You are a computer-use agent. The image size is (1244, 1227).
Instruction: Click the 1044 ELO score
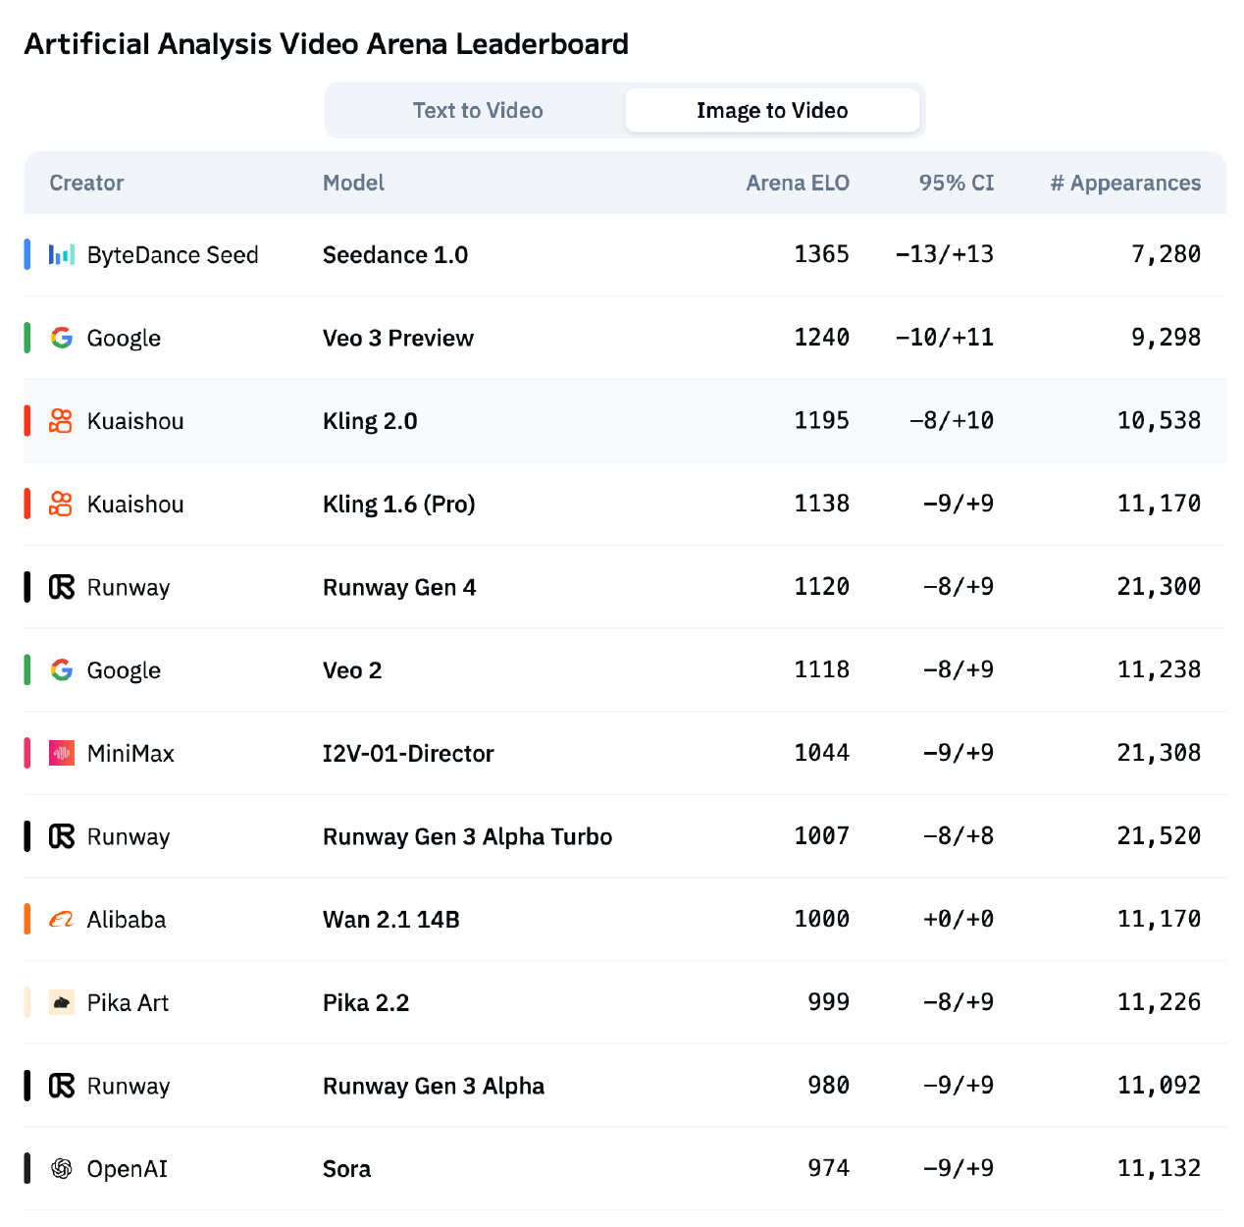pos(822,753)
